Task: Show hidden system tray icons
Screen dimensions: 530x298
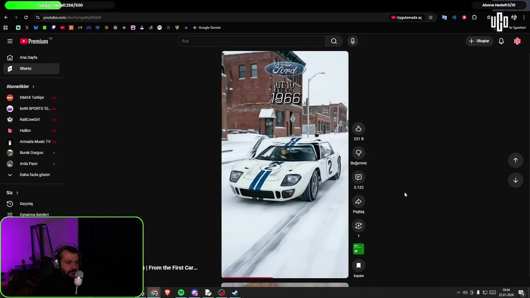Action: click(458, 293)
